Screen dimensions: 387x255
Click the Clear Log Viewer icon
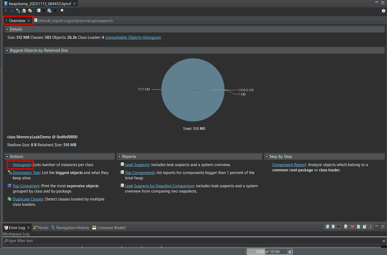(346, 227)
